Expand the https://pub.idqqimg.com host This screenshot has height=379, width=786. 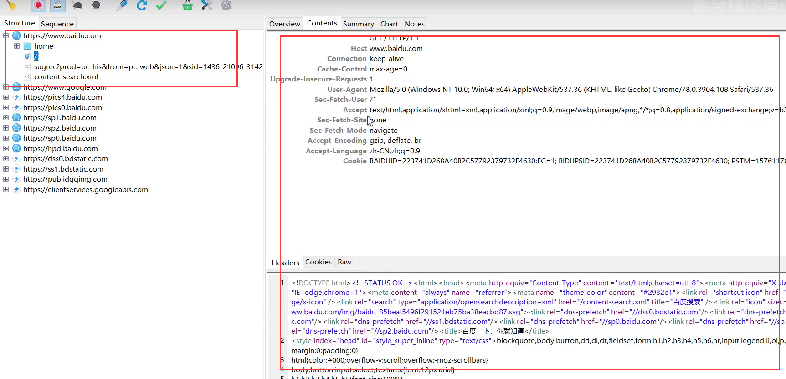click(x=6, y=179)
